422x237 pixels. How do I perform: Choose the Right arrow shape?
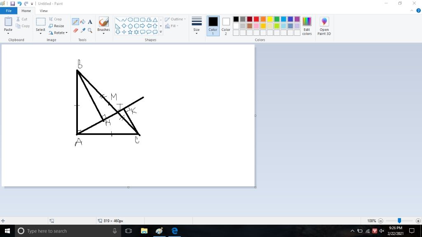click(x=143, y=26)
